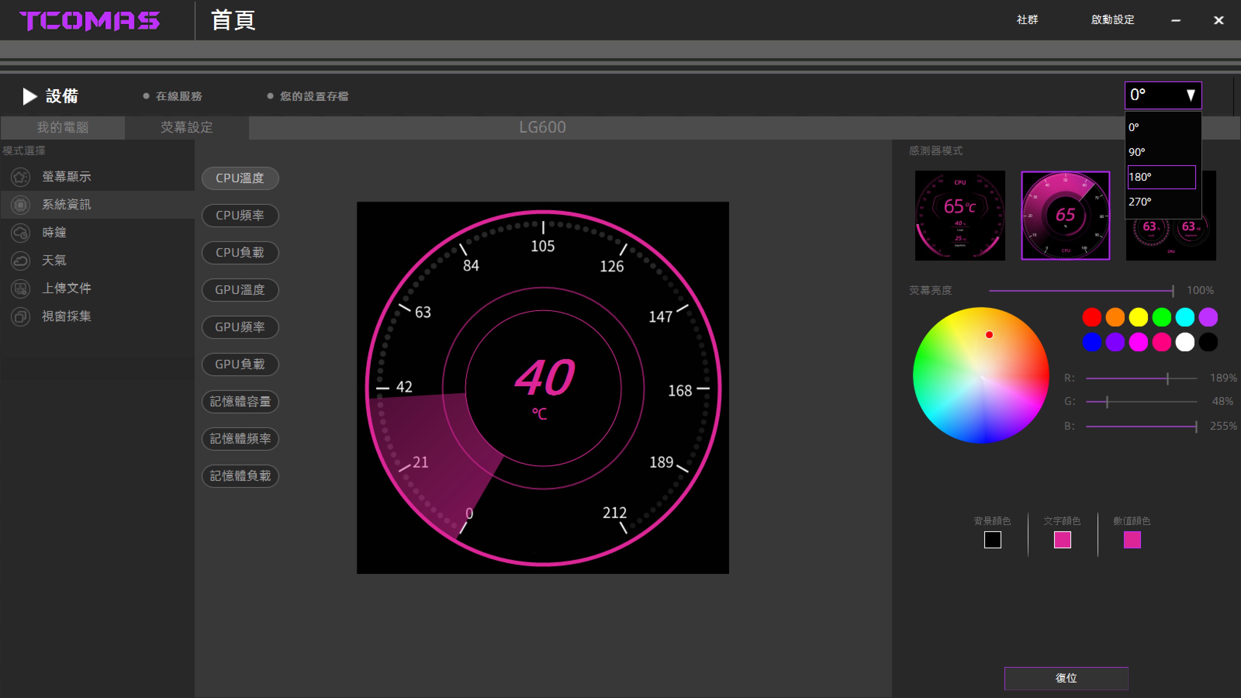
Task: Collapse the rotation angle dropdown arrow
Action: [x=1191, y=95]
